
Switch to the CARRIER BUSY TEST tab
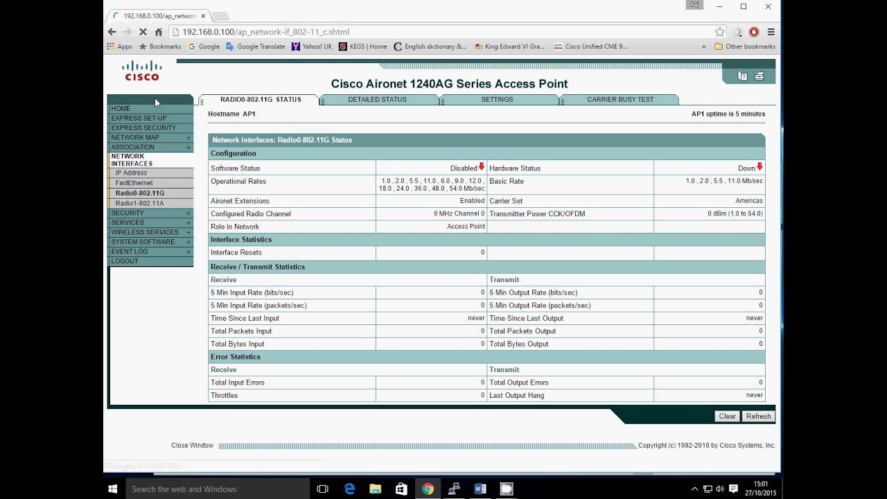pyautogui.click(x=620, y=100)
